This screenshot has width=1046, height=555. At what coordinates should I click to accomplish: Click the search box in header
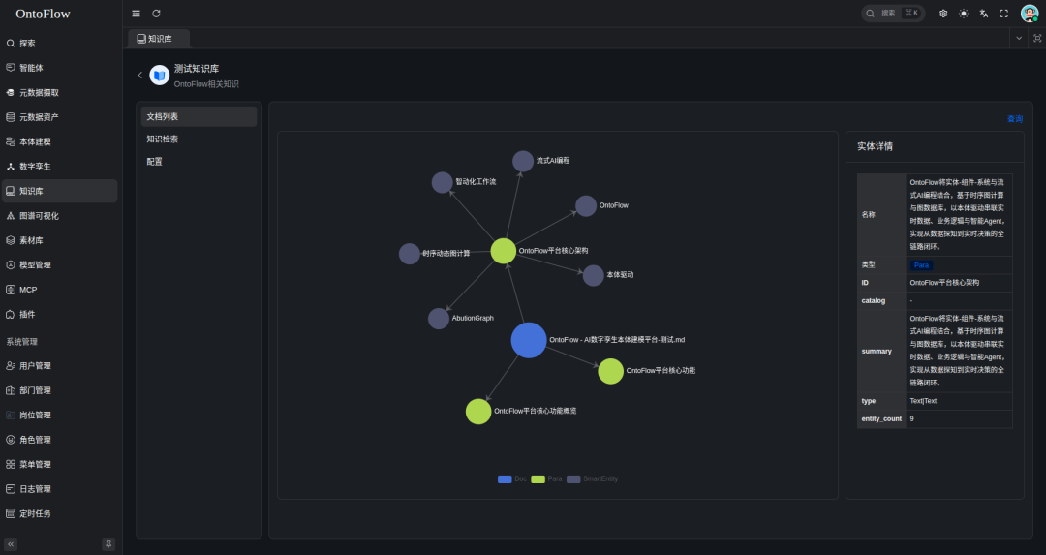pyautogui.click(x=893, y=14)
